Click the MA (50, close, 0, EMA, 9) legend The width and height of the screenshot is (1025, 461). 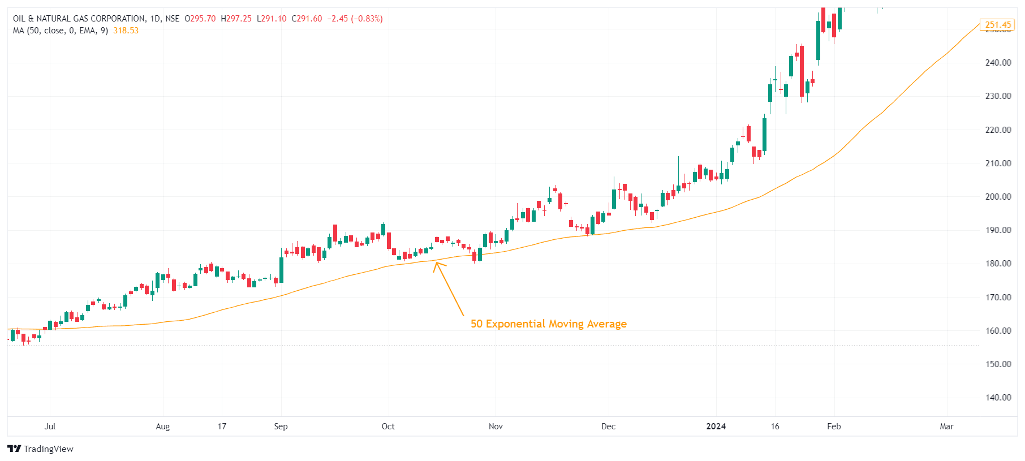[x=61, y=31]
